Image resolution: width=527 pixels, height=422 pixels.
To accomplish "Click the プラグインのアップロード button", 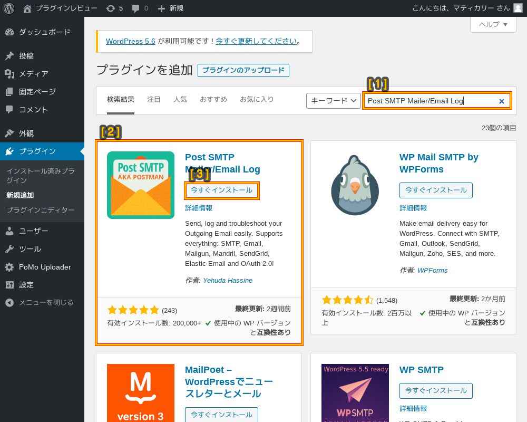I will pos(243,70).
